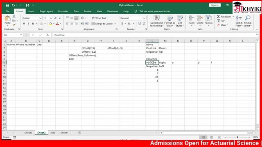Increase indent in Alignment group
262x147 pixels.
(87, 24)
